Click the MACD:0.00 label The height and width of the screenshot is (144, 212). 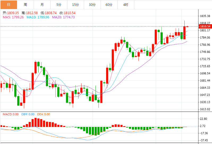[x=11, y=114]
